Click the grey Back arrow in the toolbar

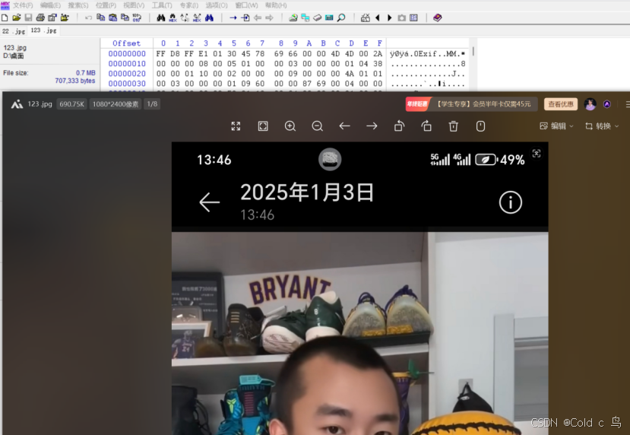pos(258,17)
